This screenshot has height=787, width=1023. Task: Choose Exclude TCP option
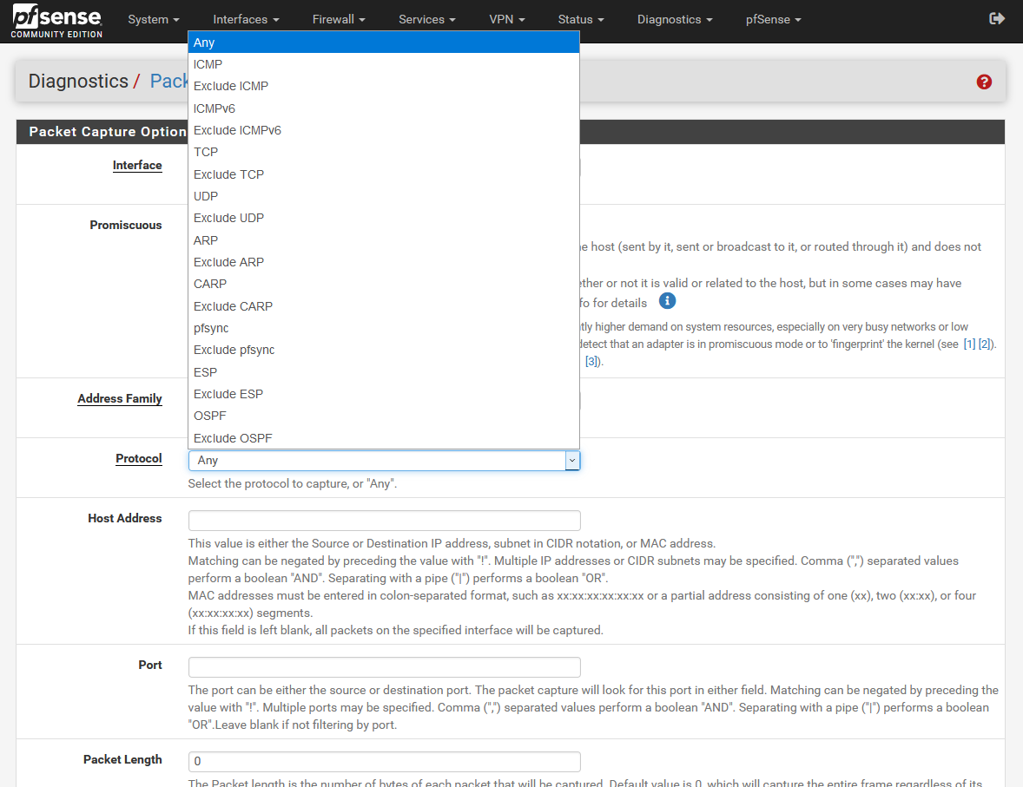[384, 174]
